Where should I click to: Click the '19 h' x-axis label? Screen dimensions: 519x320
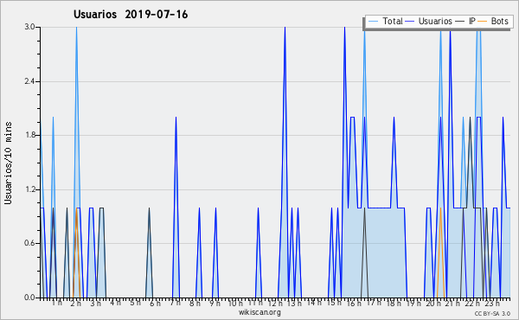pyautogui.click(x=413, y=304)
